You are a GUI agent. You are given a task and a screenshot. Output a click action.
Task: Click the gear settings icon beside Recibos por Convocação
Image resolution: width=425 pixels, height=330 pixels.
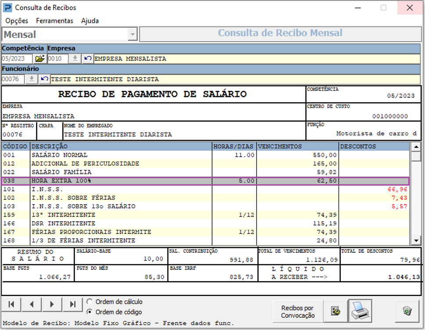point(335,311)
